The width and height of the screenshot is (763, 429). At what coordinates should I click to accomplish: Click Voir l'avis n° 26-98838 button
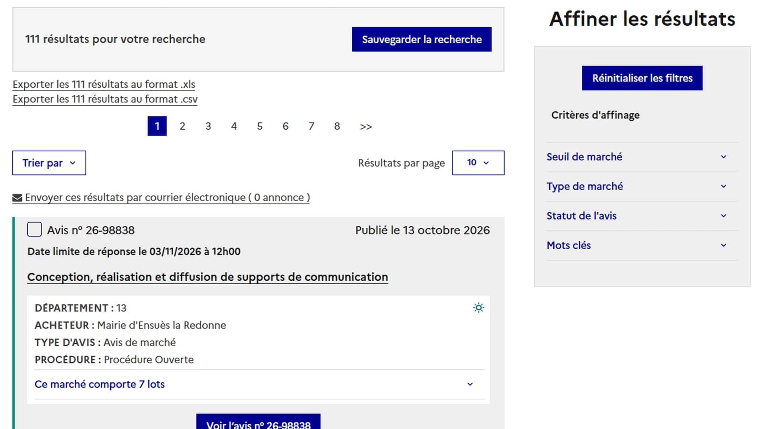pos(258,422)
